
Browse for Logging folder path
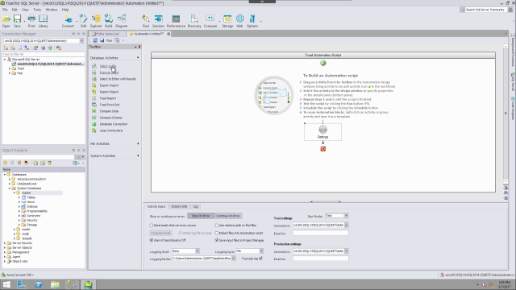point(233,259)
